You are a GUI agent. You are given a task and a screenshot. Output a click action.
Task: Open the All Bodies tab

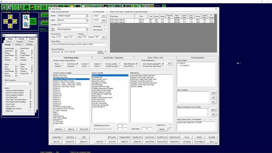coord(29,45)
